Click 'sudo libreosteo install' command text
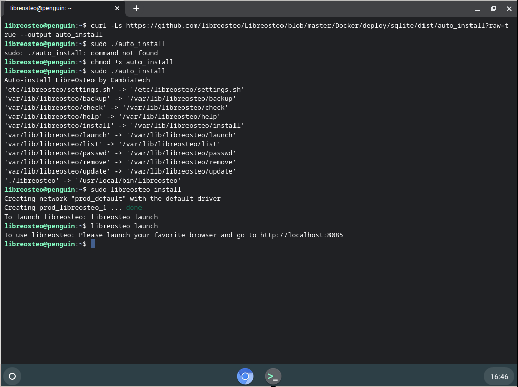The height and width of the screenshot is (387, 518). 136,190
